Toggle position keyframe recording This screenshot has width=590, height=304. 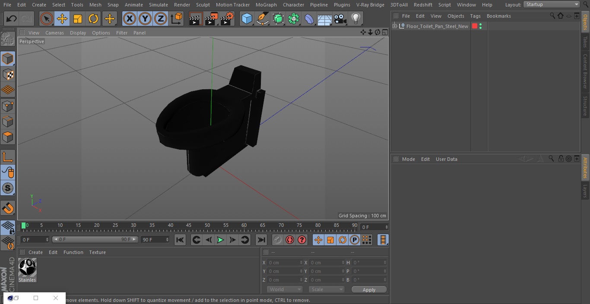318,240
